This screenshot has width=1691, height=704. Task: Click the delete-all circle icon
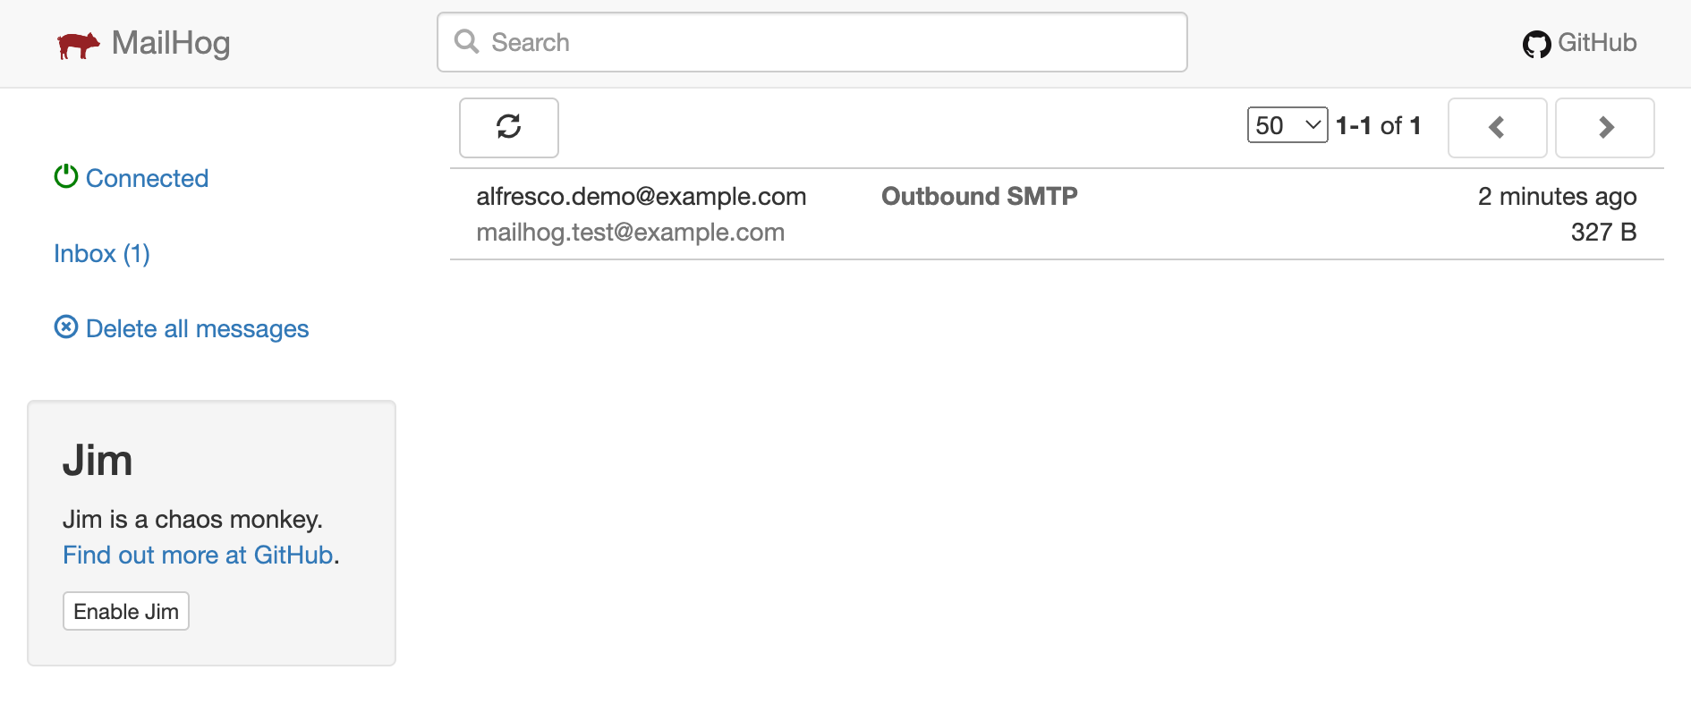66,327
